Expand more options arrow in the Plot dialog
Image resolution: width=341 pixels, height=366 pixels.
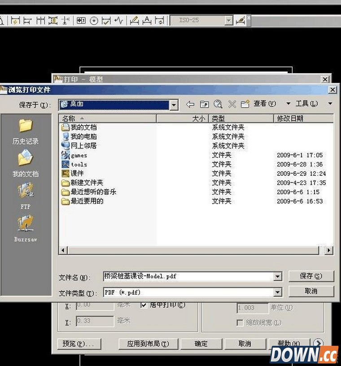click(x=319, y=343)
